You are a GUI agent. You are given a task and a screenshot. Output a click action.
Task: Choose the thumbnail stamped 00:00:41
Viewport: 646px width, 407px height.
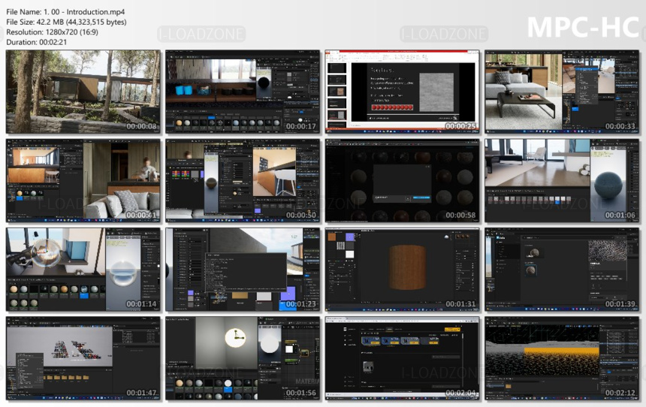point(83,181)
